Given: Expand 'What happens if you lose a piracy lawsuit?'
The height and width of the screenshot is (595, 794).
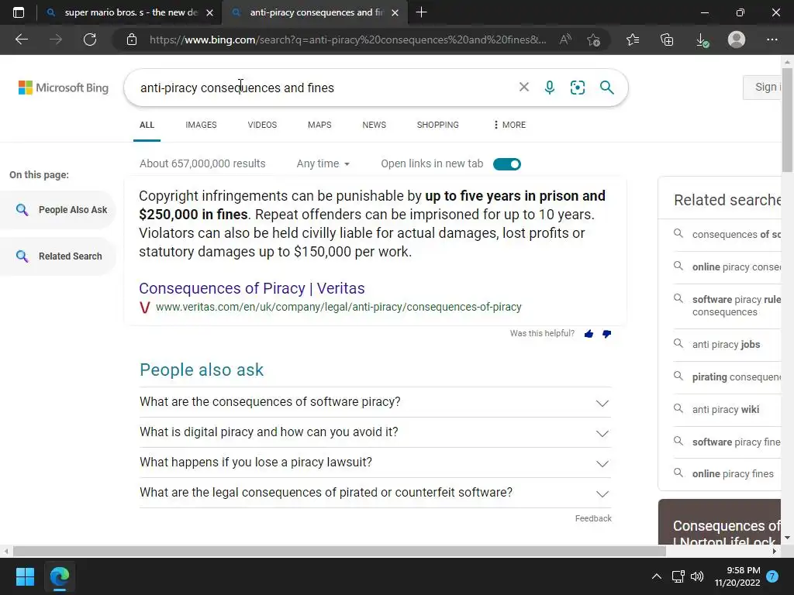Looking at the screenshot, I should 375,463.
